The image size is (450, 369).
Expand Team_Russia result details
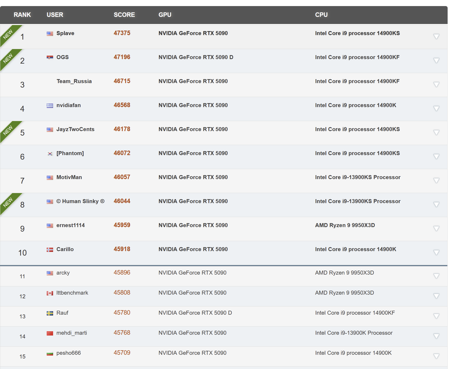(x=436, y=84)
